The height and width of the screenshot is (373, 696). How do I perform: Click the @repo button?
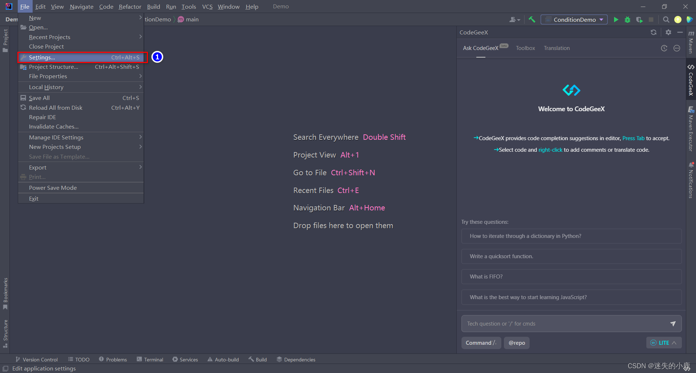coord(517,343)
